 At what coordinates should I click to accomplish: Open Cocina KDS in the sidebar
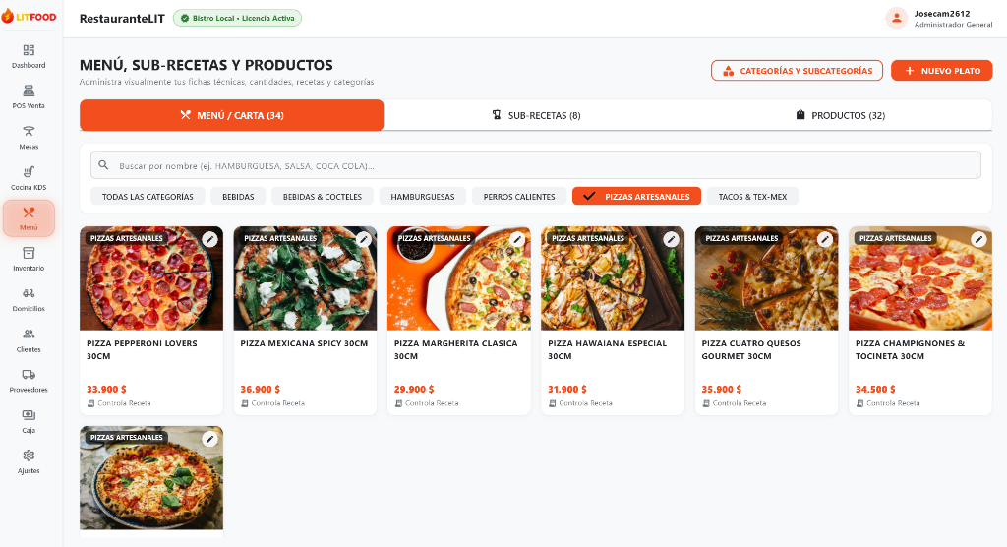29,178
